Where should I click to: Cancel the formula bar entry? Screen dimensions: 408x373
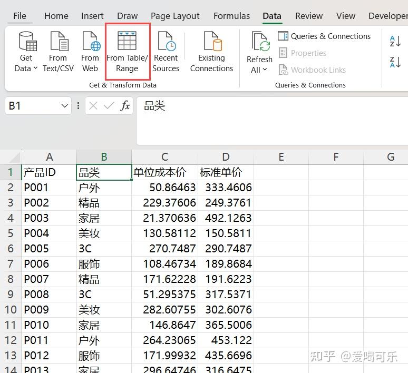tap(93, 106)
